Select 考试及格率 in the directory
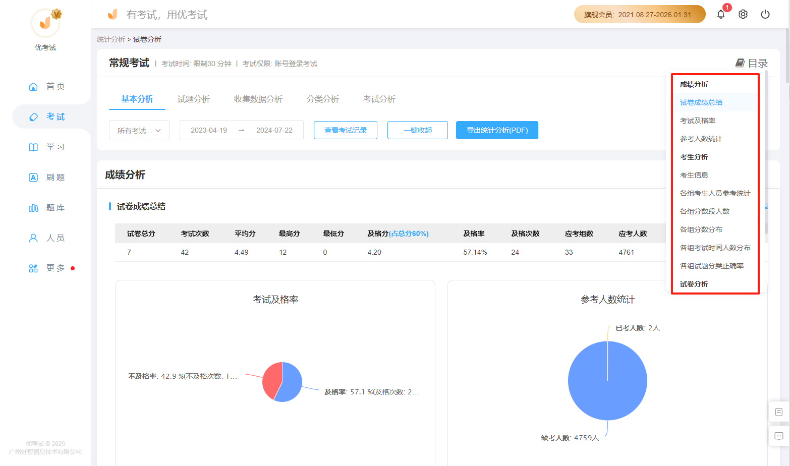The height and width of the screenshot is (466, 790). coord(698,121)
